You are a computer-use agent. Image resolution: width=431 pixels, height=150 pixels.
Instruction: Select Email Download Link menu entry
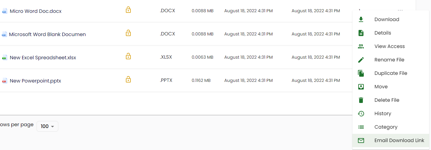click(391, 140)
